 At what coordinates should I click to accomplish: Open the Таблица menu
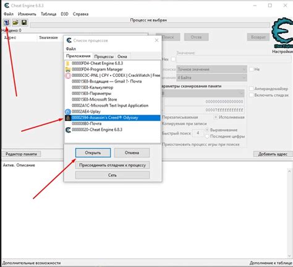[x=48, y=14]
